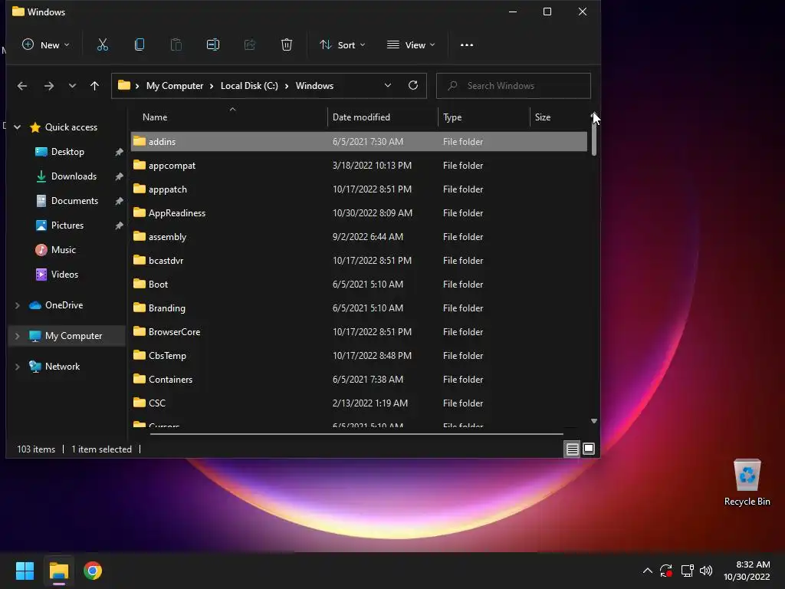Select Downloads in sidebar
This screenshot has width=785, height=589.
(74, 176)
